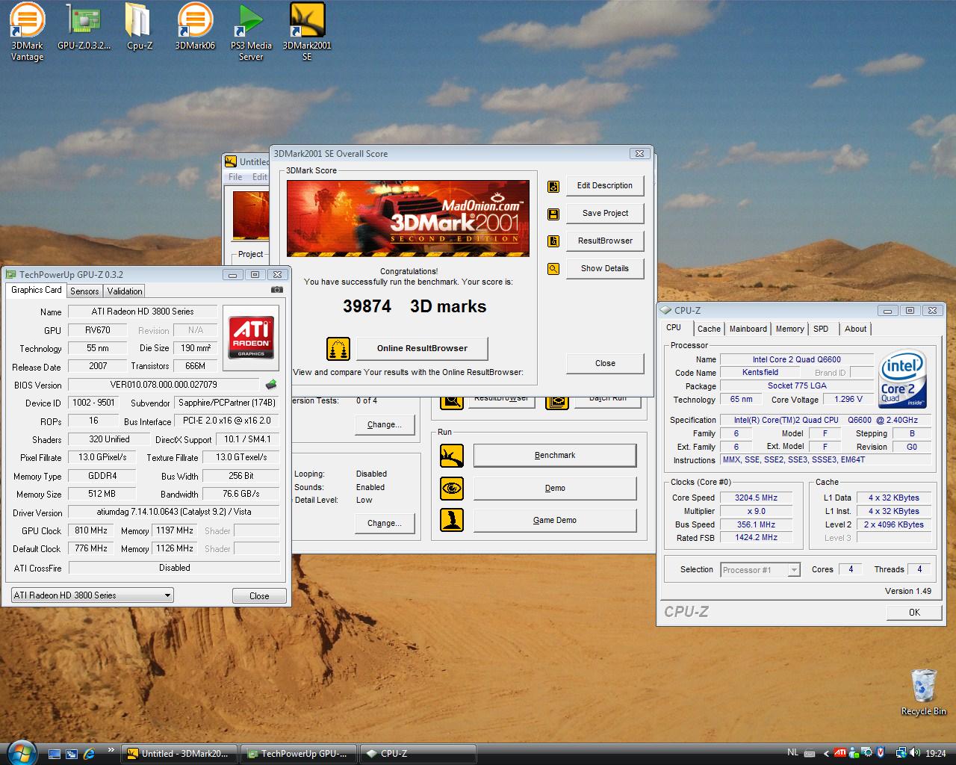Viewport: 956px width, 765px height.
Task: Click the taskbar clock showing 19:24
Action: [935, 754]
